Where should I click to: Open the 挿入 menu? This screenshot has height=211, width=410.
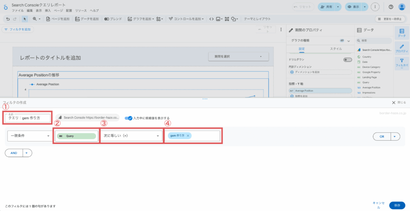click(x=48, y=10)
